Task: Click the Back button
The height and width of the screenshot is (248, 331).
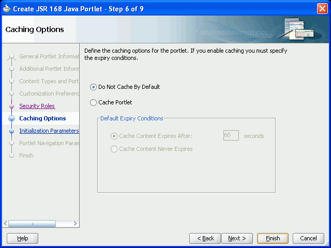Action: [205, 238]
